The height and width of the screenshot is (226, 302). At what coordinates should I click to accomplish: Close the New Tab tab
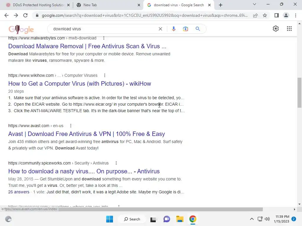139,5
